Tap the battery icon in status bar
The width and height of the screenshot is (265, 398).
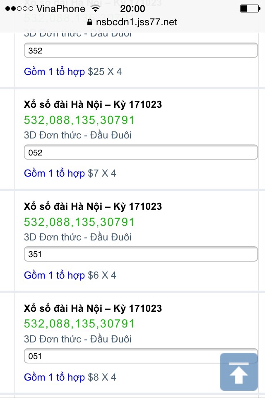point(249,9)
